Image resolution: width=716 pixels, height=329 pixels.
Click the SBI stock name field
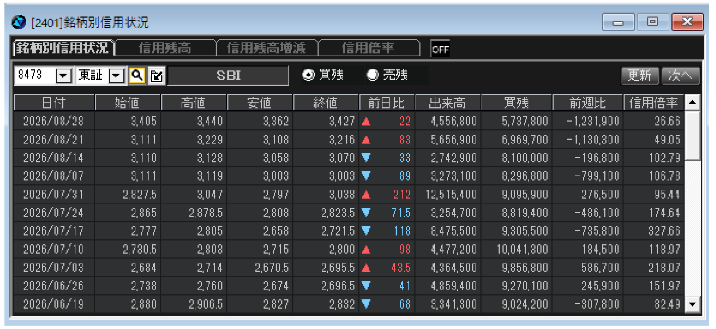[x=228, y=75]
